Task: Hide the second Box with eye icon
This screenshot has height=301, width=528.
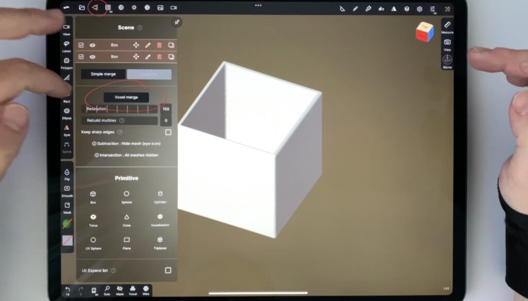Action: (92, 57)
